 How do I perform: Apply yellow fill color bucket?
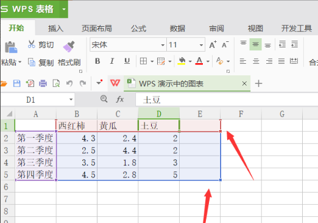tap(182, 61)
